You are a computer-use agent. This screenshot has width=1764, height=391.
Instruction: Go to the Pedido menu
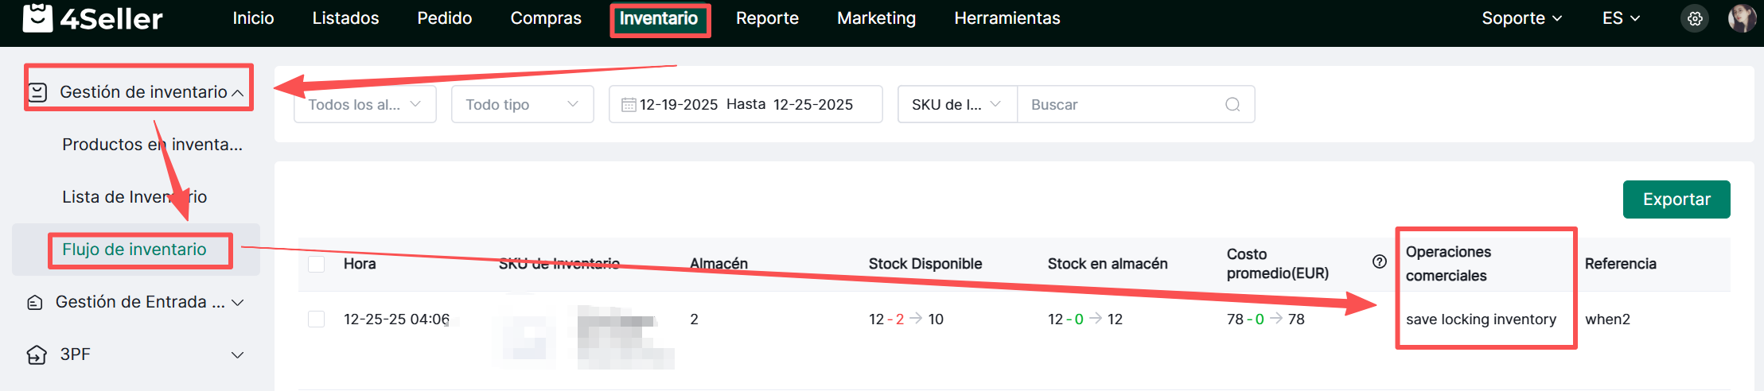click(x=444, y=18)
